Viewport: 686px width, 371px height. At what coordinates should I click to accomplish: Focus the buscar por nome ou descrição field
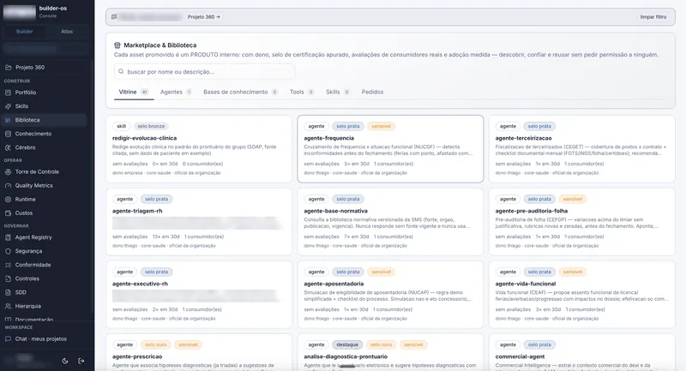tap(204, 72)
